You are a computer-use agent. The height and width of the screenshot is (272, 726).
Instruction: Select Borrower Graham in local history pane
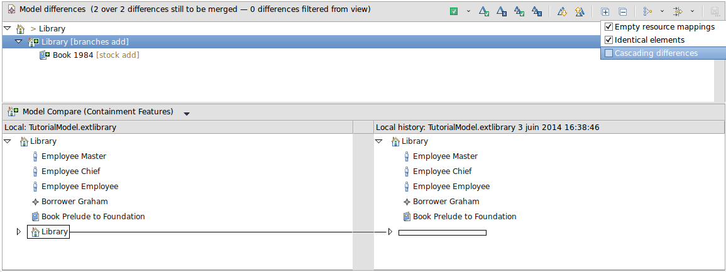pos(446,202)
